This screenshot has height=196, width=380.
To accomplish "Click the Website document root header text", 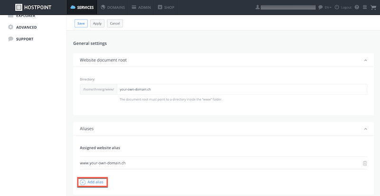I will pyautogui.click(x=103, y=60).
